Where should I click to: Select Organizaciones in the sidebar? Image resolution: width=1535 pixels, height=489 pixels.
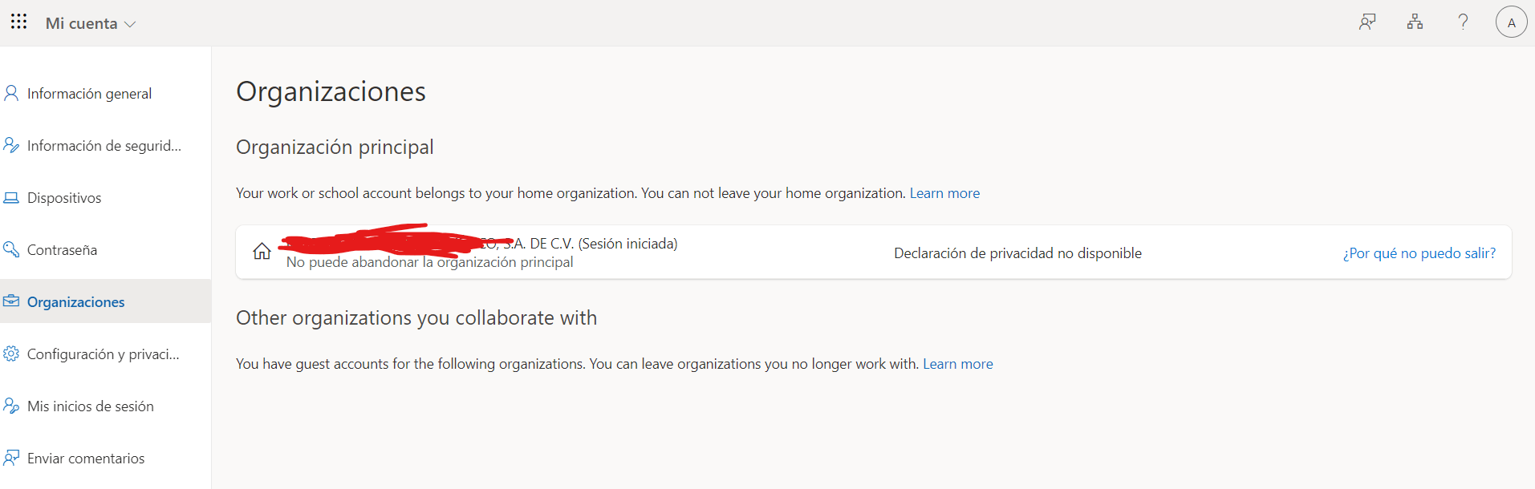pyautogui.click(x=75, y=302)
